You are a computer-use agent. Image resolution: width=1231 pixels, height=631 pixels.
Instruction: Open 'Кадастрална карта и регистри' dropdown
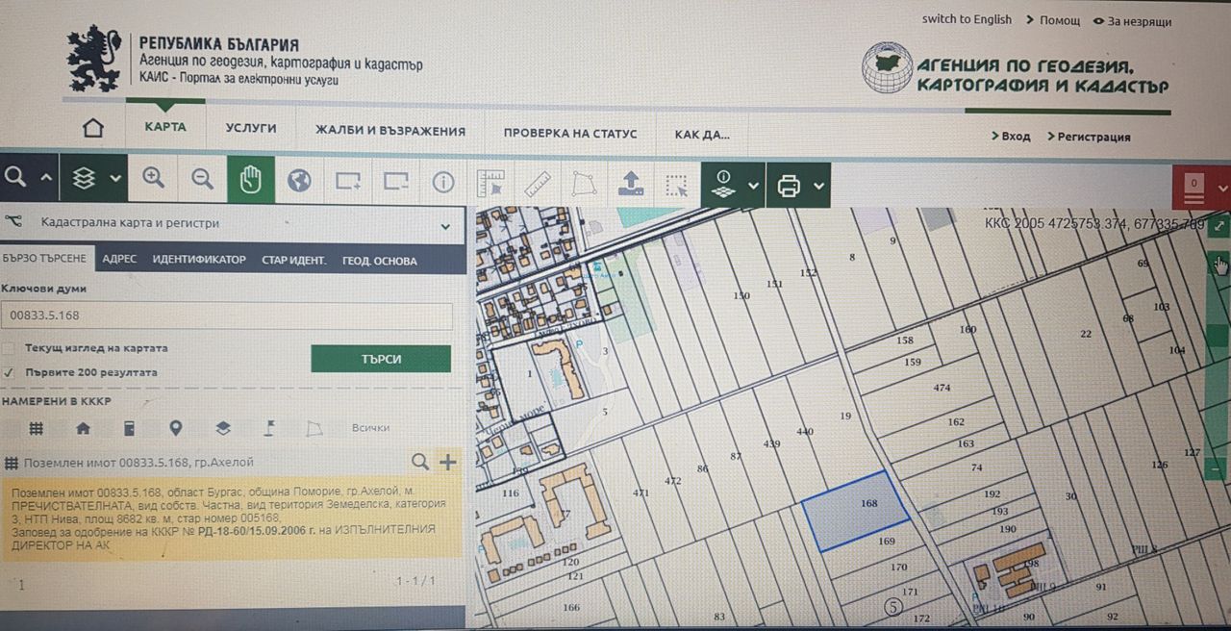233,224
